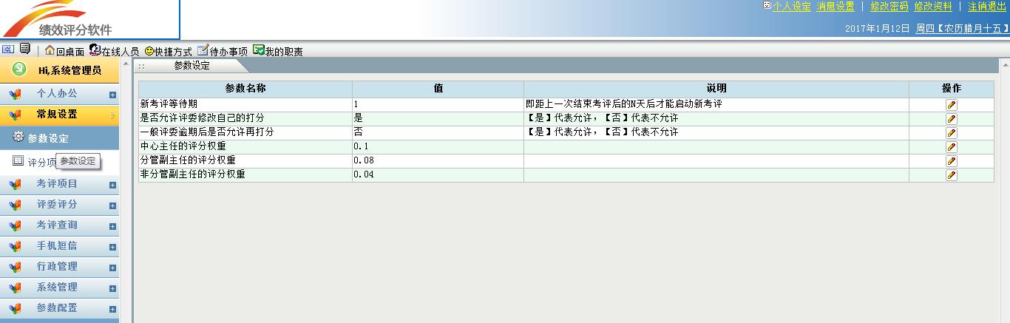The width and height of the screenshot is (1010, 323).
Task: Edit 非分管副主任的评分权重 via pencil icon
Action: coord(951,175)
